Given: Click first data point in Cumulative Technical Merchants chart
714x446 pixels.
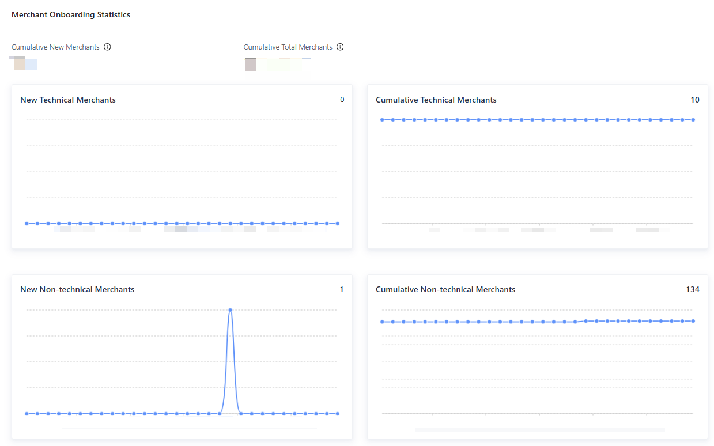Looking at the screenshot, I should pos(382,120).
